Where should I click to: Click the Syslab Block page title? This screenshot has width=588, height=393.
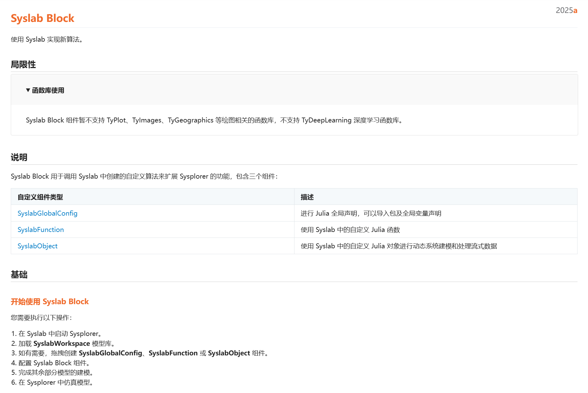pyautogui.click(x=43, y=18)
